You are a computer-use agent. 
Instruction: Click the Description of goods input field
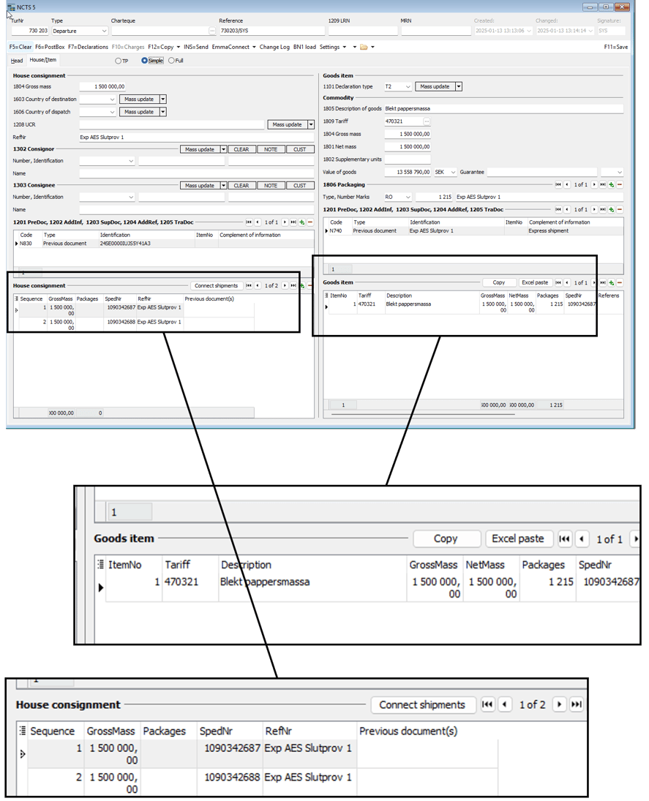click(503, 109)
